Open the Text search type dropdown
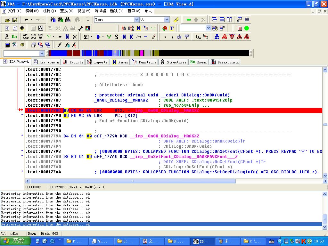The width and height of the screenshot is (328, 246). coord(136,20)
